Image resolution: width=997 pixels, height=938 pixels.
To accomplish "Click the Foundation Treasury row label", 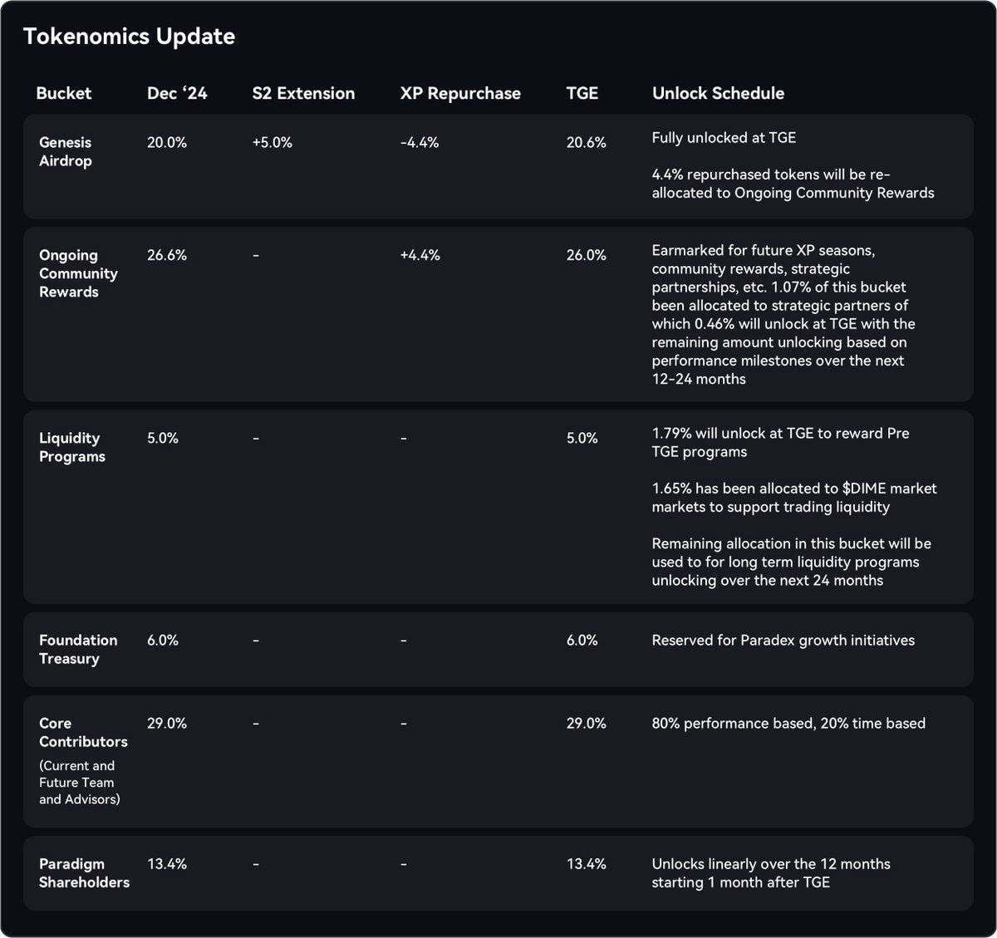I will (x=78, y=649).
